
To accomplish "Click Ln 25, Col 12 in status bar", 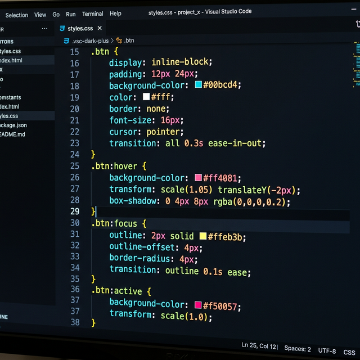I will (259, 346).
